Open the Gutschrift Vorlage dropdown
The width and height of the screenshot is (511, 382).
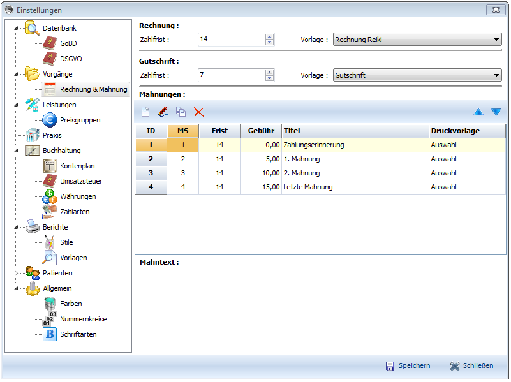point(497,76)
